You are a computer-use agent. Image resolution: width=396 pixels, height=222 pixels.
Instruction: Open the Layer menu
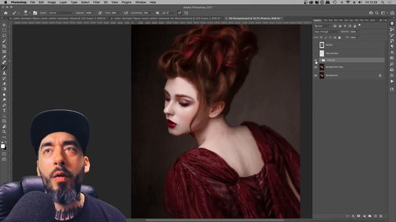[x=63, y=2]
